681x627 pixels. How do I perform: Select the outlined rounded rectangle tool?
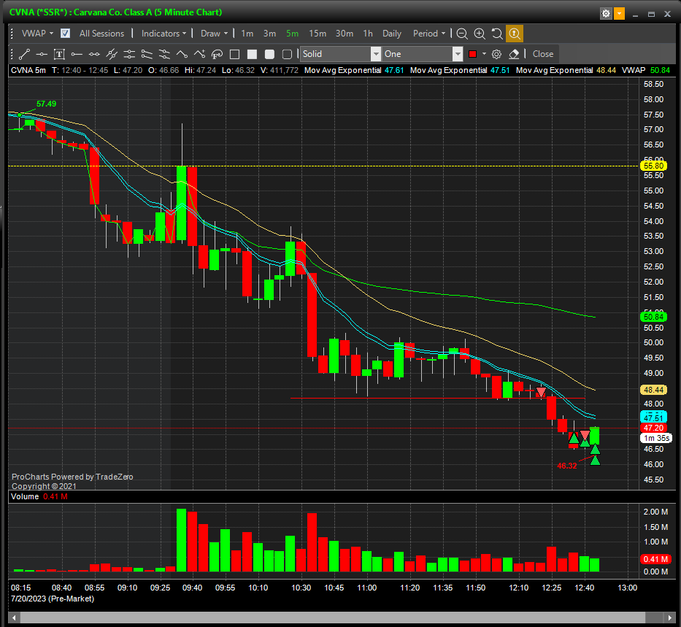coord(287,54)
